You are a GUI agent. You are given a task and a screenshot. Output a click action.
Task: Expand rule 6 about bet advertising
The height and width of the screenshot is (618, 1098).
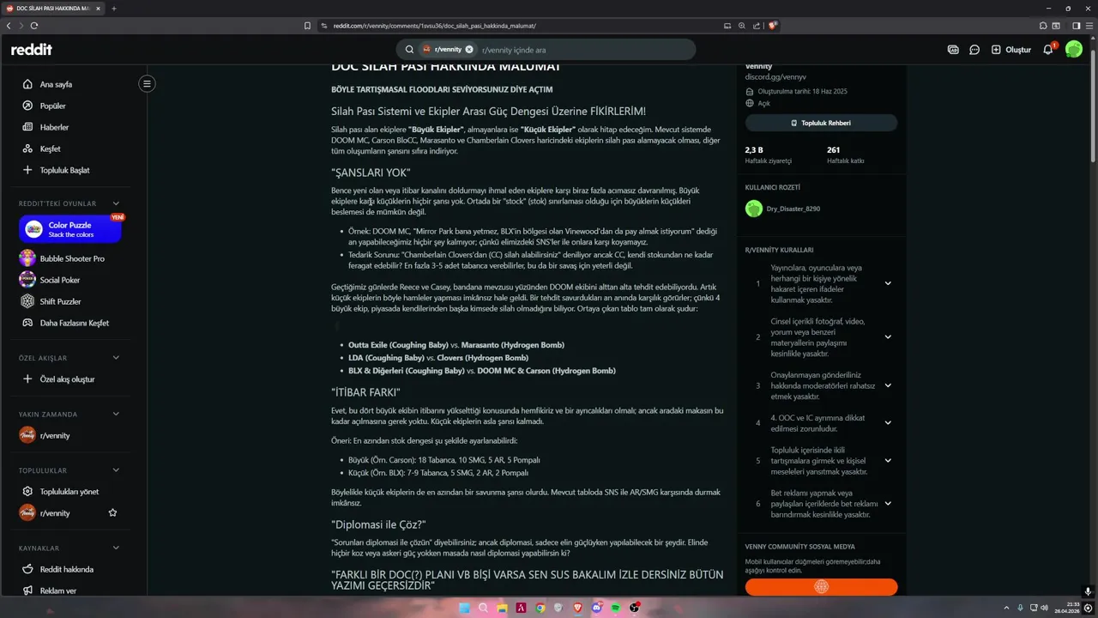pyautogui.click(x=888, y=503)
